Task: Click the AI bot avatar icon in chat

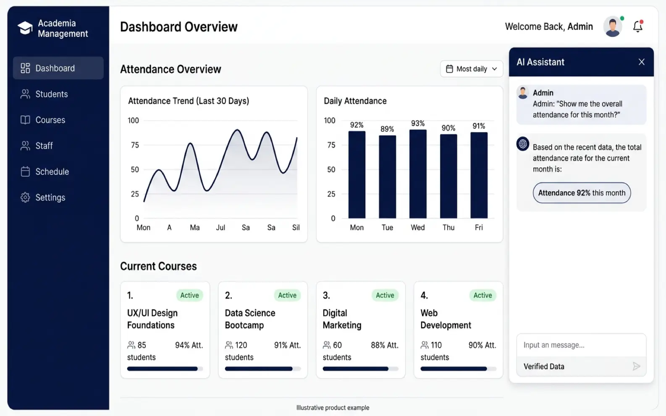Action: click(523, 144)
